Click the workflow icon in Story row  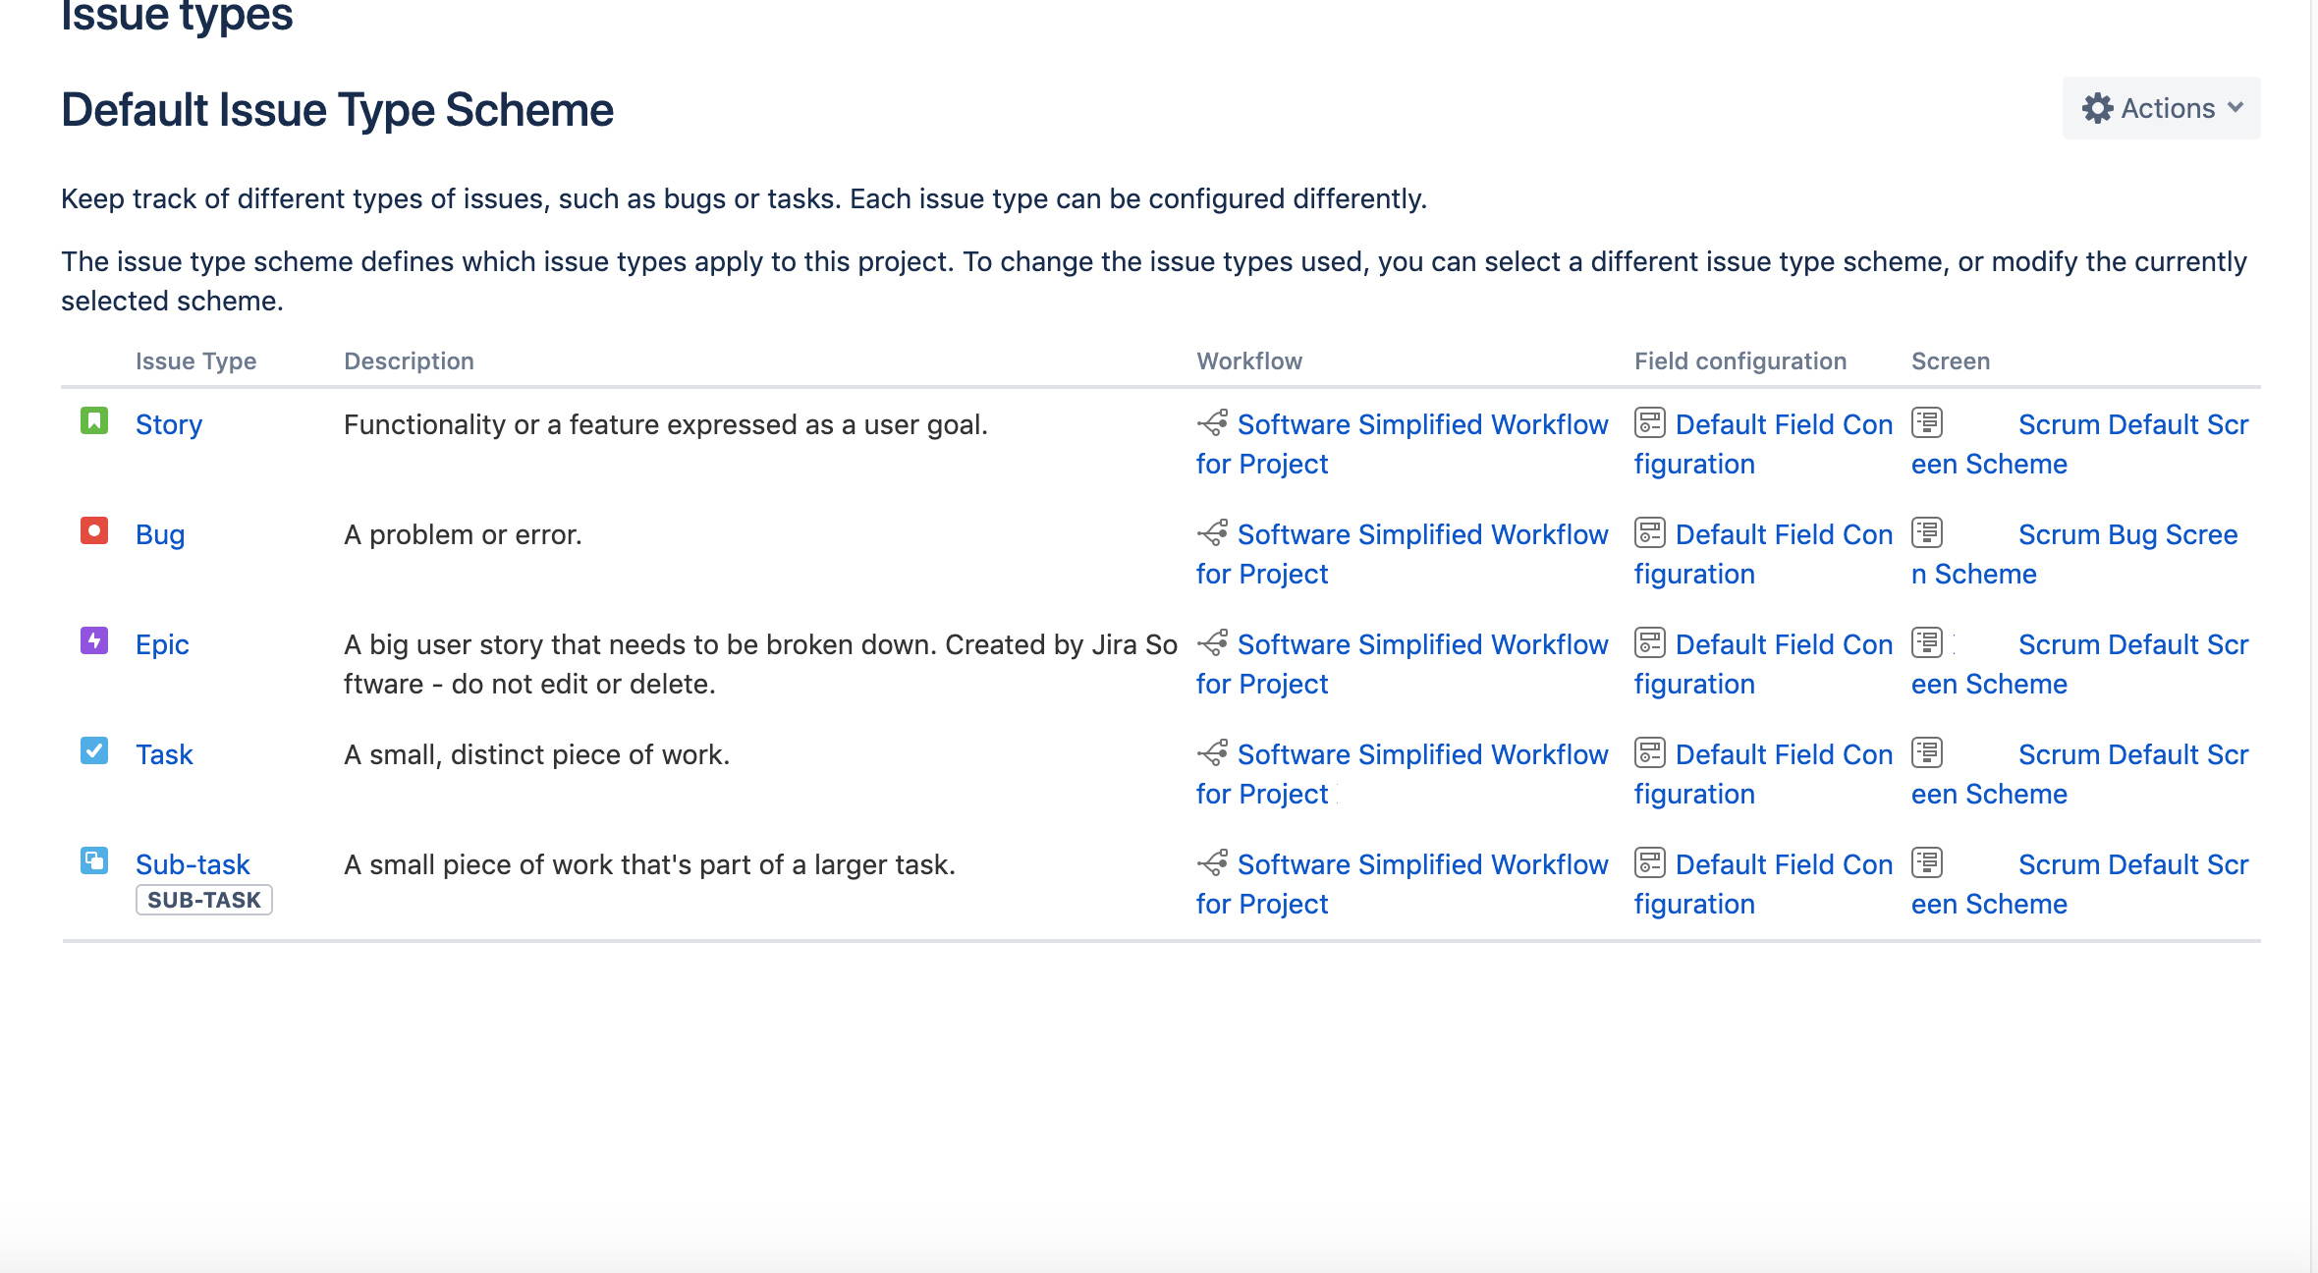1213,423
